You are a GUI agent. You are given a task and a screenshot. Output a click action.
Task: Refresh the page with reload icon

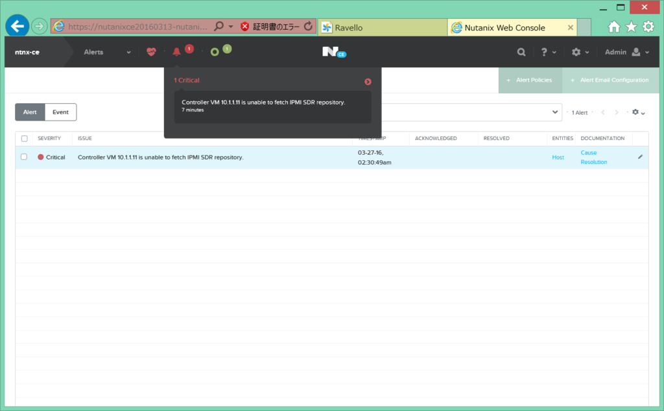pos(308,26)
